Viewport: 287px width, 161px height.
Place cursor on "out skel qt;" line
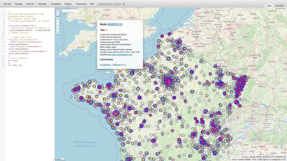coord(15,65)
